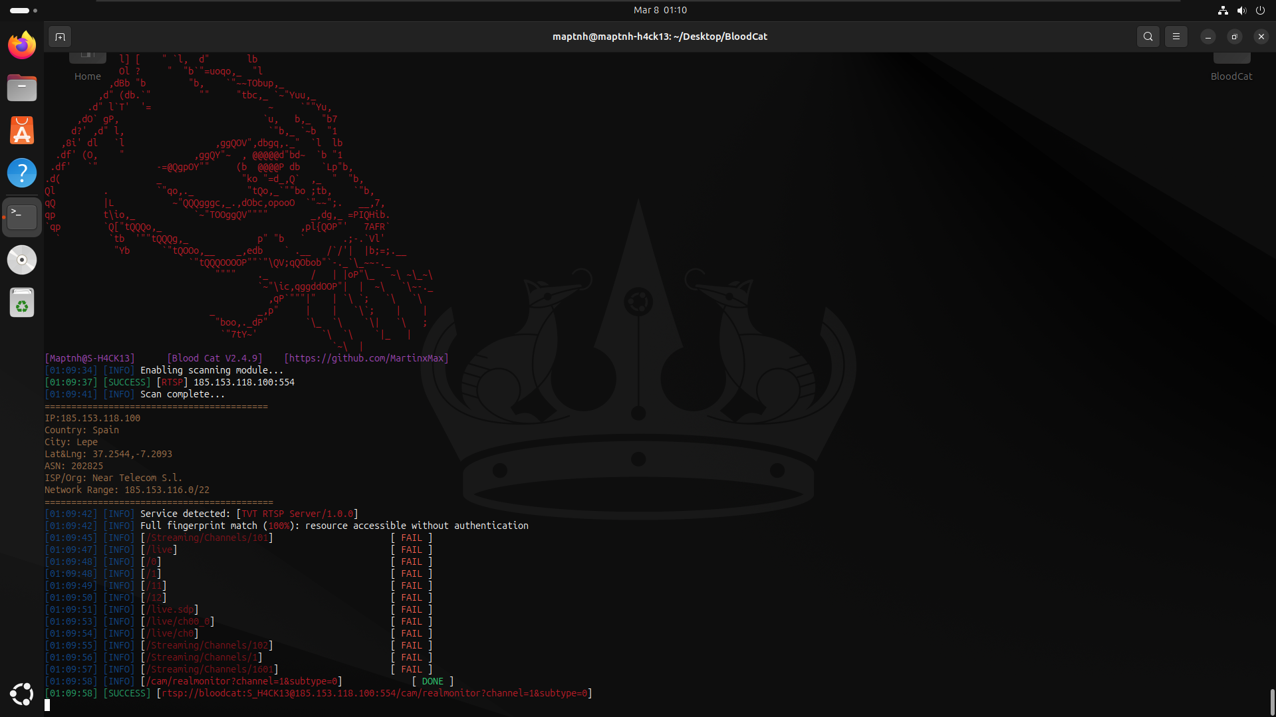Click the terminal title bar text
This screenshot has width=1276, height=717.
pyautogui.click(x=660, y=37)
